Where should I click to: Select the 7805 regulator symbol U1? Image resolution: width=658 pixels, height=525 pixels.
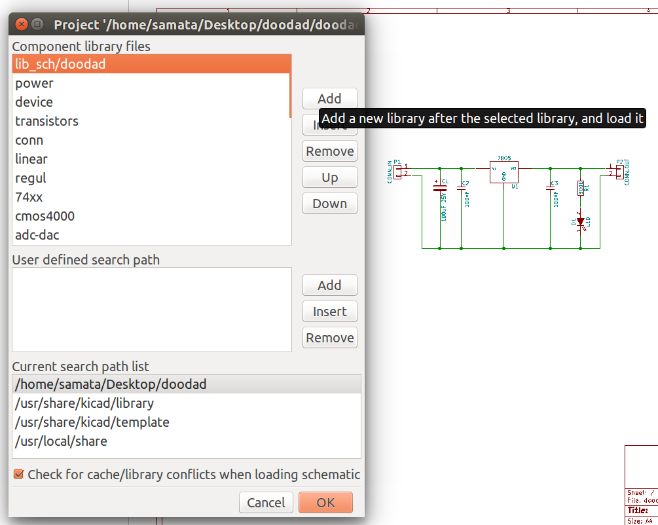pyautogui.click(x=504, y=171)
